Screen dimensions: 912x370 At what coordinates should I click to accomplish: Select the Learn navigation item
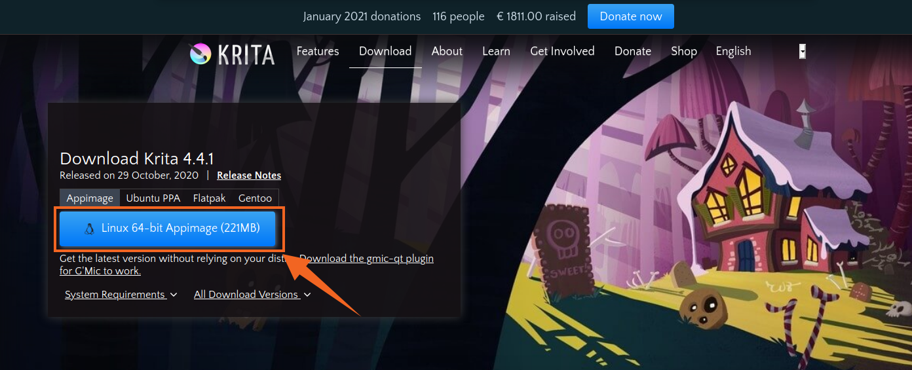click(x=496, y=51)
